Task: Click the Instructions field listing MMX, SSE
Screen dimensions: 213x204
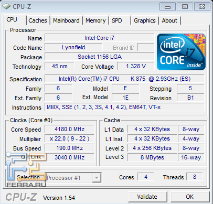Action: 124,107
